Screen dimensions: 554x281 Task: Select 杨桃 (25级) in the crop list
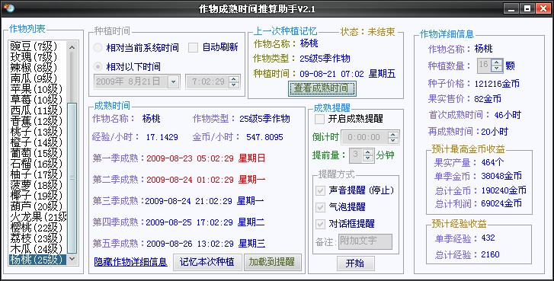tap(37, 260)
